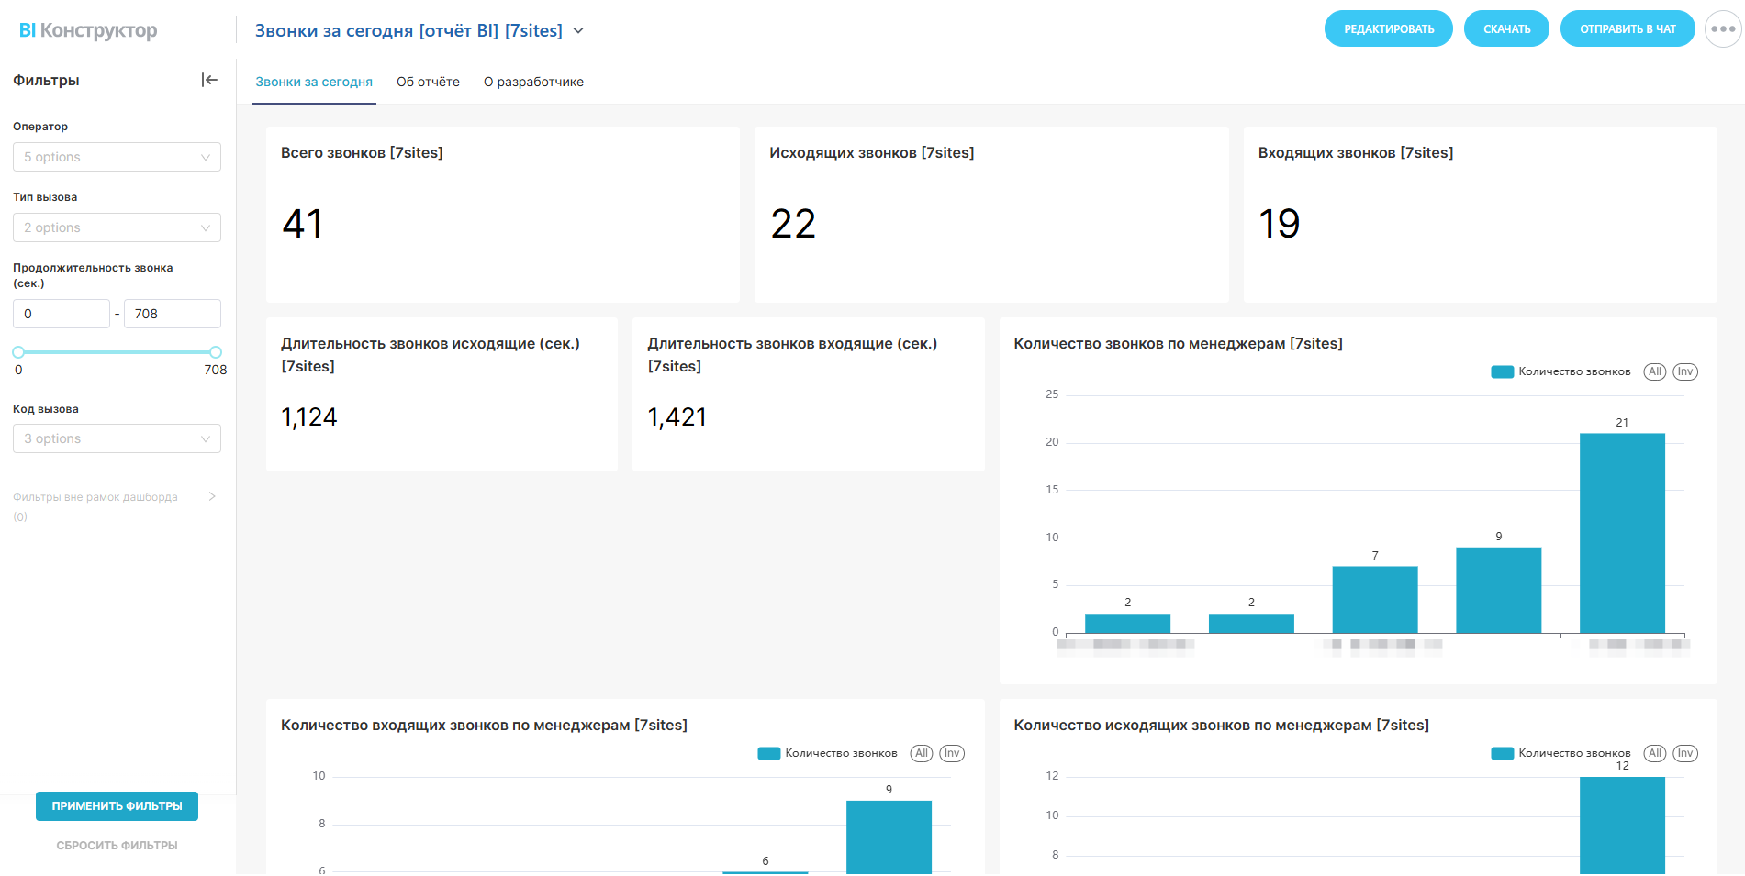Click the maximum duration input field 708
Viewport: 1745px width, 876px height.
pos(172,314)
